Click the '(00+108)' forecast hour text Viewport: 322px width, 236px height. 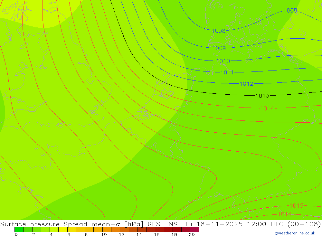click(x=304, y=224)
